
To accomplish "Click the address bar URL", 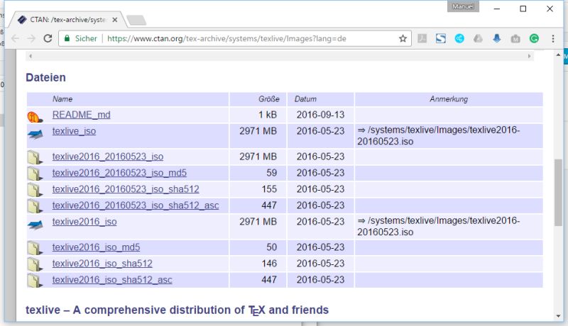I will (x=226, y=39).
